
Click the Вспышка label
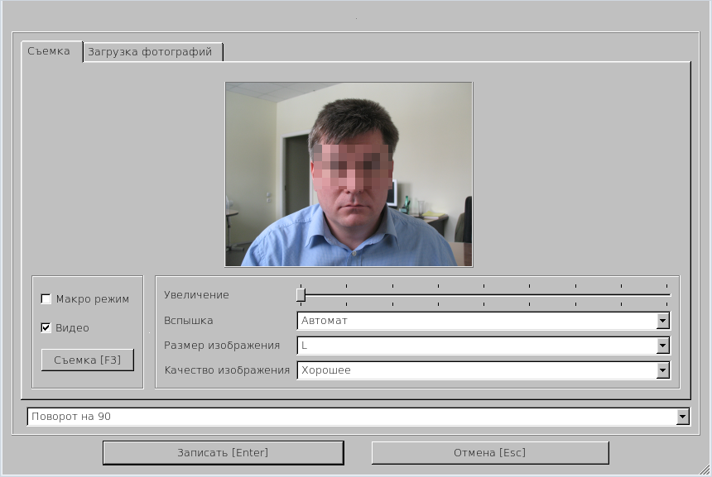(189, 321)
